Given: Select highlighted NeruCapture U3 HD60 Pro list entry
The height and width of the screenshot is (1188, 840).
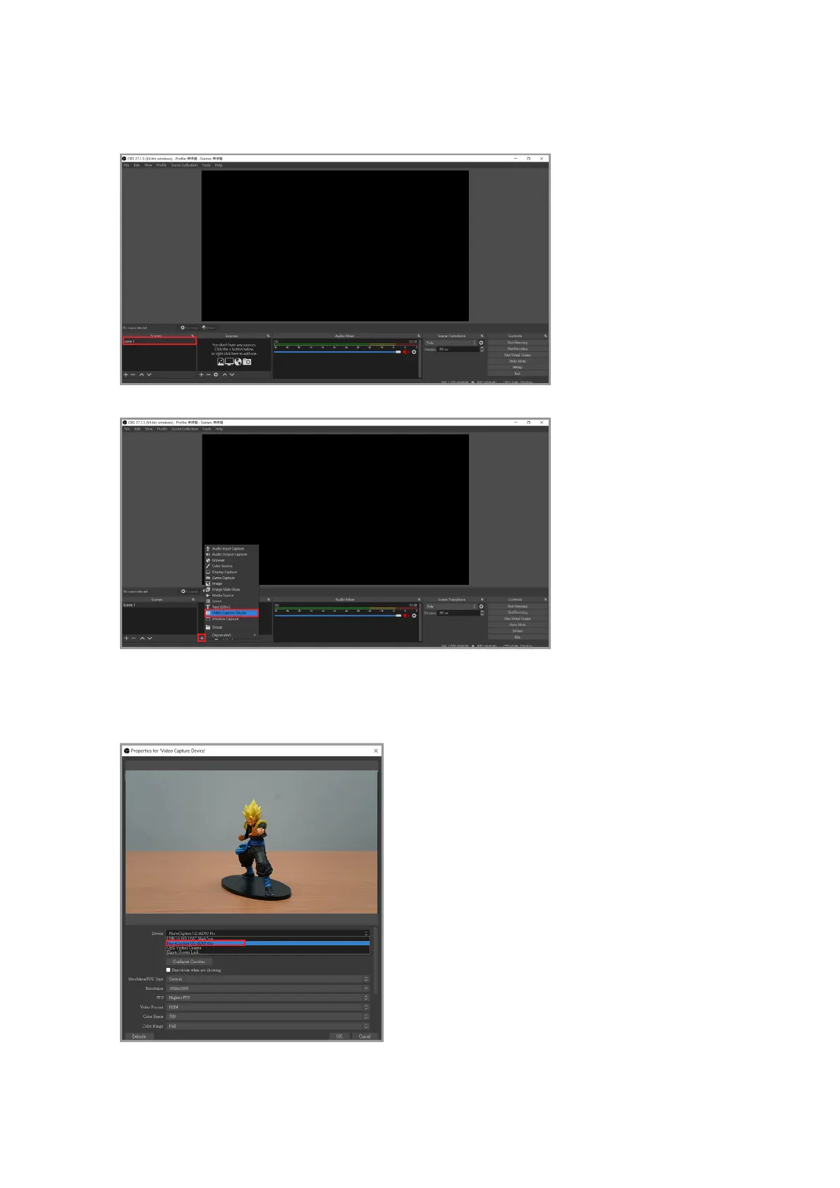Looking at the screenshot, I should (x=267, y=943).
